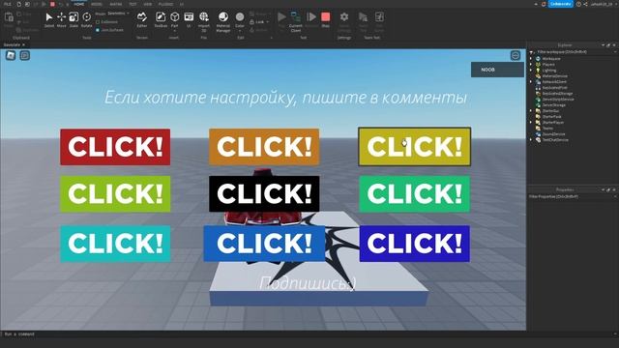
Task: Open the Material Manager
Action: point(223,20)
